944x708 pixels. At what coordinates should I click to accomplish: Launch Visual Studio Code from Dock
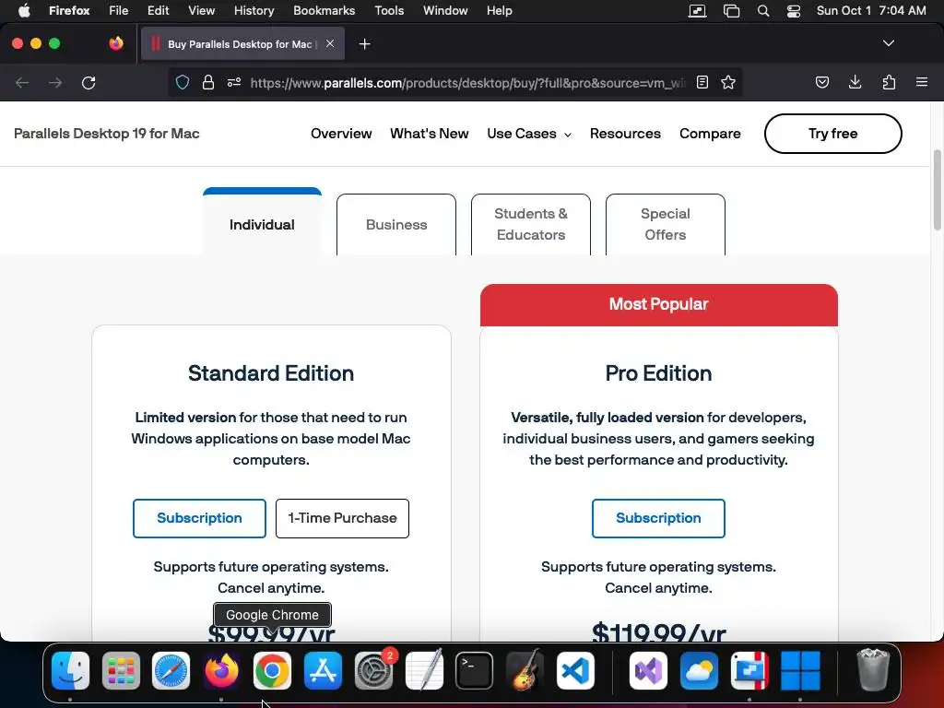[575, 670]
